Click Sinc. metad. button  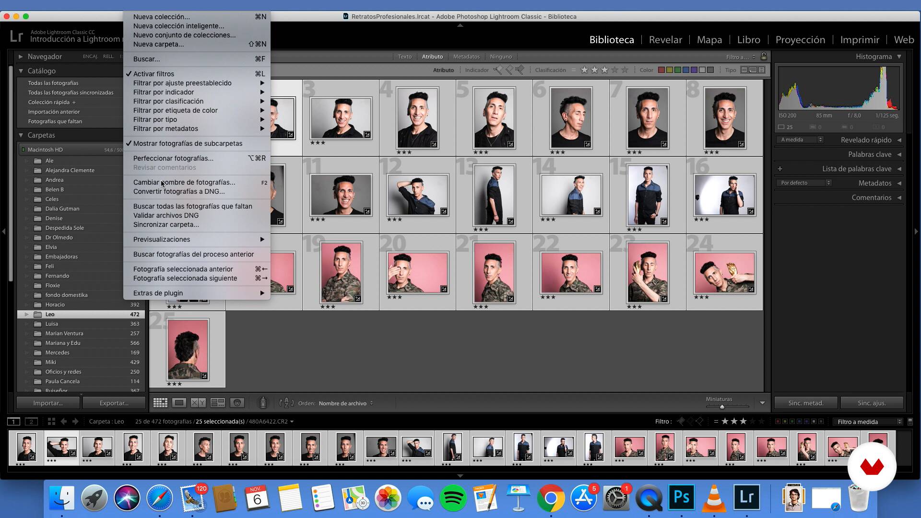click(x=806, y=403)
